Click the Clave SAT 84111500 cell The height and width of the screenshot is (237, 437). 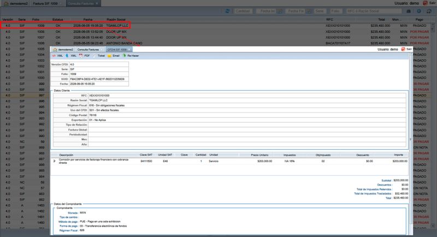[x=146, y=161]
